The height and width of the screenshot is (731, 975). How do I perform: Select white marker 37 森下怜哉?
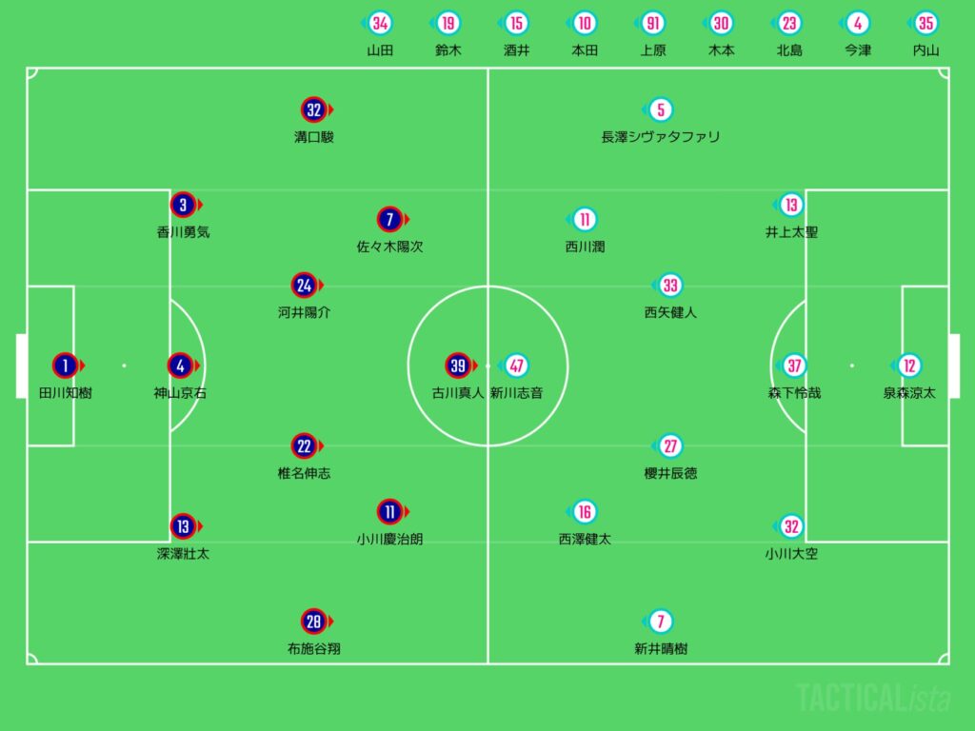[x=795, y=365]
